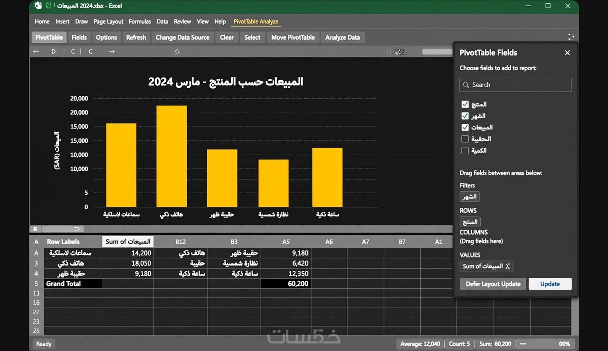Viewport: 608px width, 351px height.
Task: Click the slider bar above the chart
Action: point(437,52)
